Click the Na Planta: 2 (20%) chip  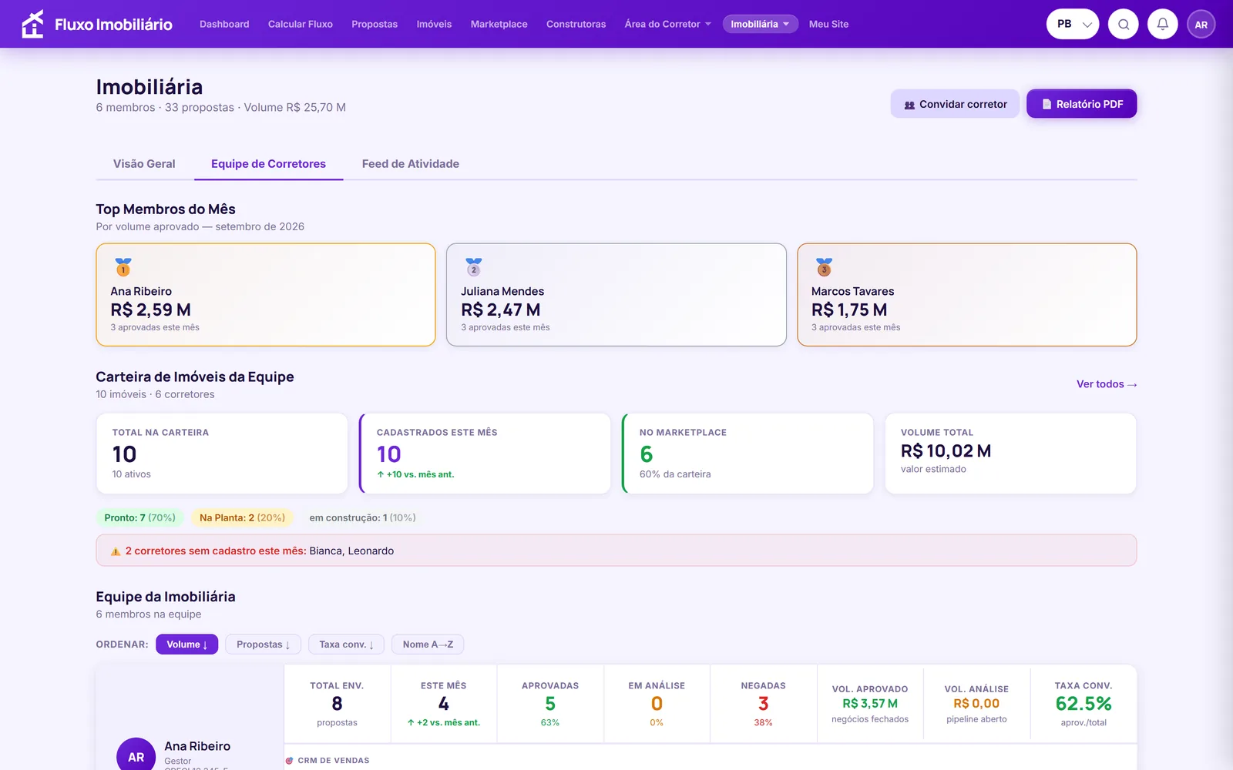(x=242, y=517)
